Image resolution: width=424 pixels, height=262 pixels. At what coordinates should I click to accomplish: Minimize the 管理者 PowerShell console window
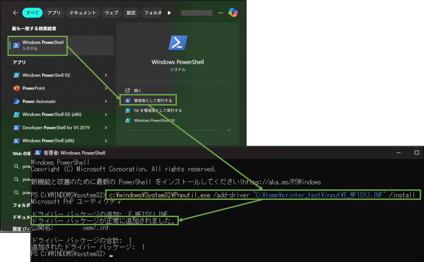click(x=399, y=153)
